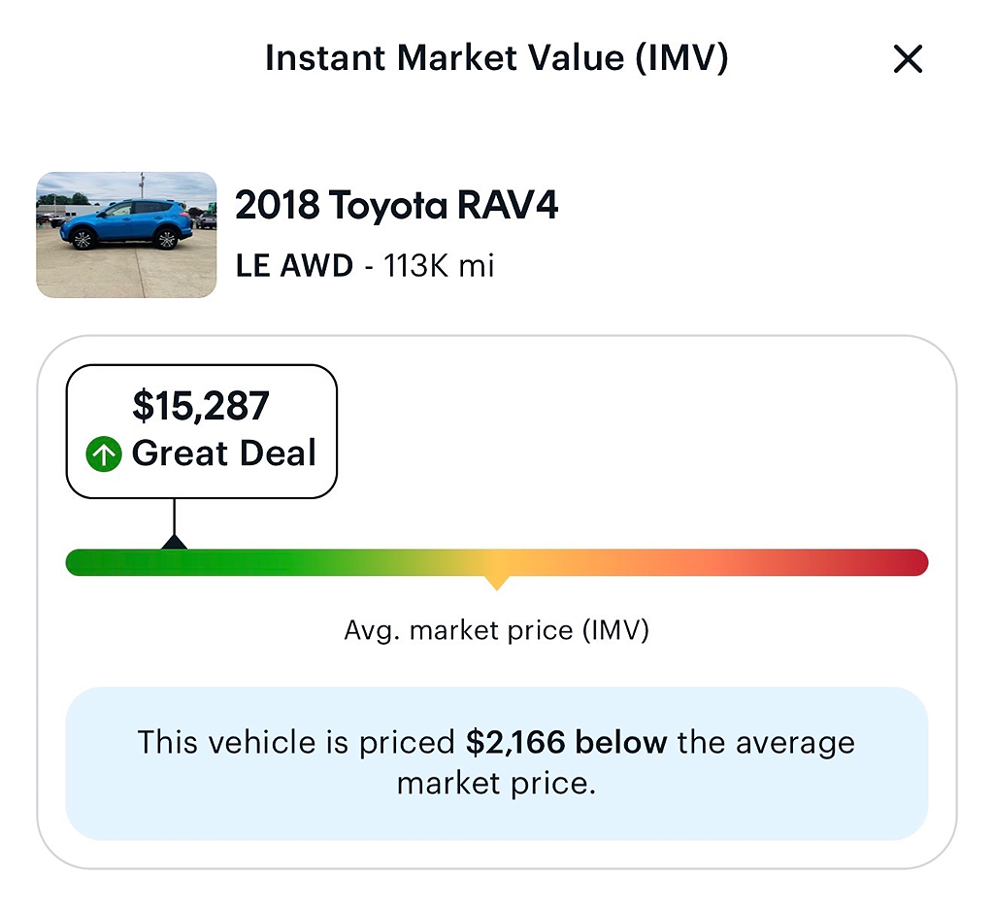This screenshot has width=994, height=906.
Task: Select the blue priced-below-average info banner
Action: [x=497, y=763]
